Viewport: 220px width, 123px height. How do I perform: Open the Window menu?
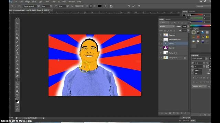(x=72, y=2)
